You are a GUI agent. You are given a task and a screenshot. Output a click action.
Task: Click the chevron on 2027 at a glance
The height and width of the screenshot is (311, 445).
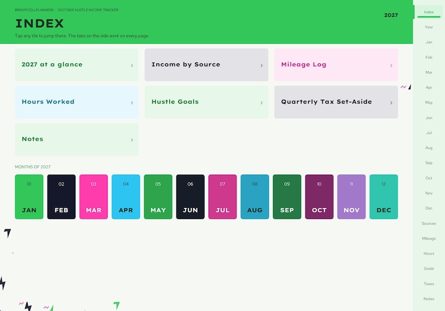click(x=132, y=66)
